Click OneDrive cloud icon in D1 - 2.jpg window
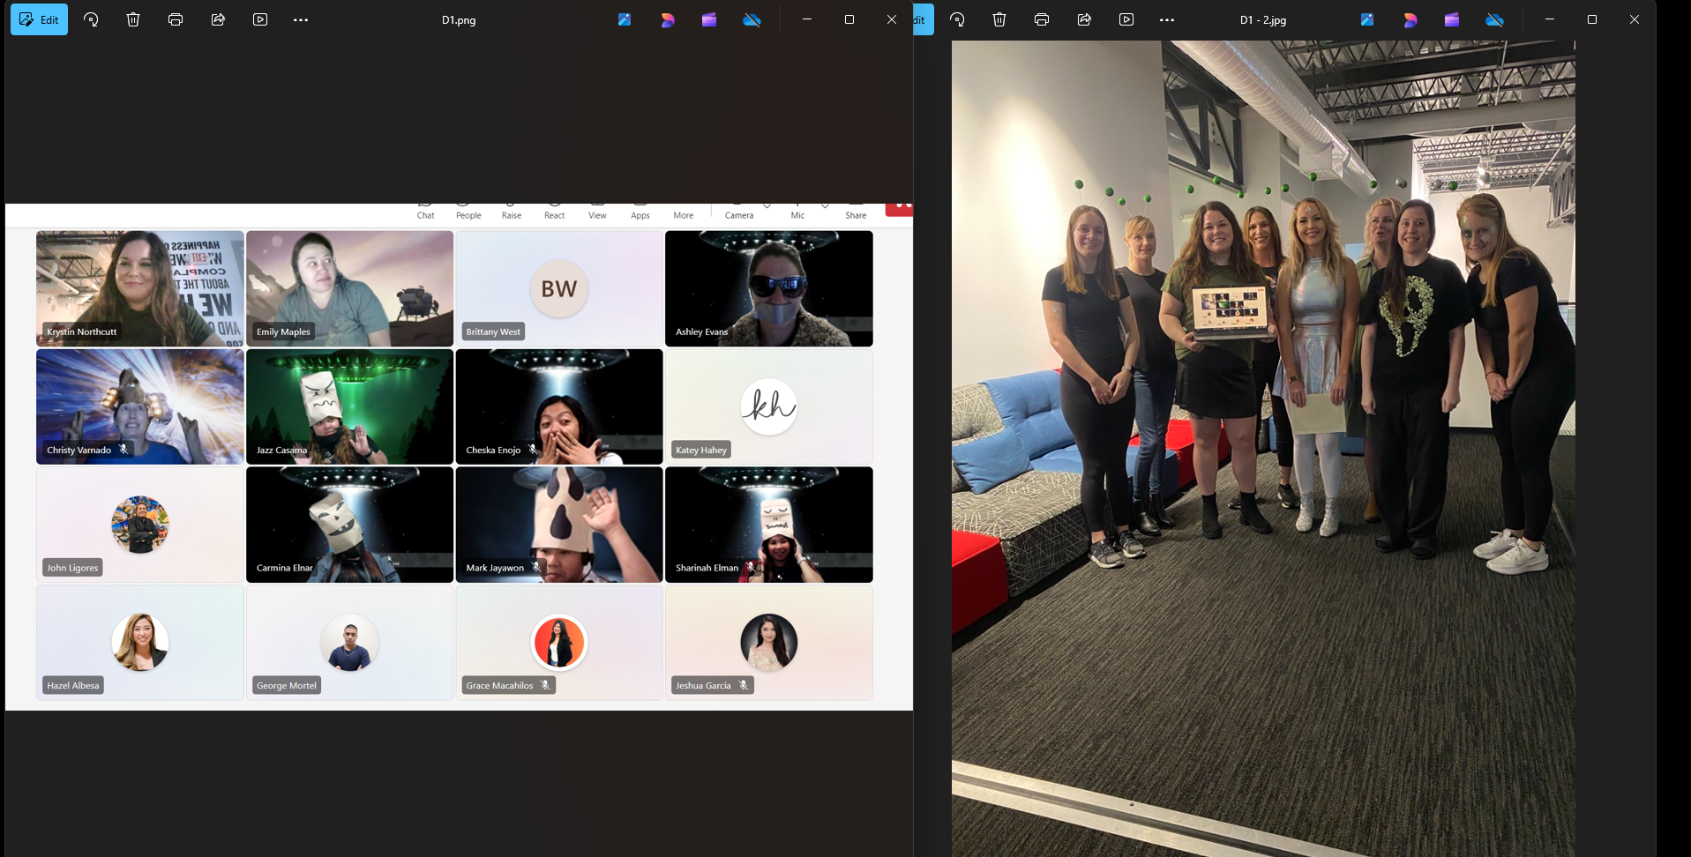 tap(1494, 19)
